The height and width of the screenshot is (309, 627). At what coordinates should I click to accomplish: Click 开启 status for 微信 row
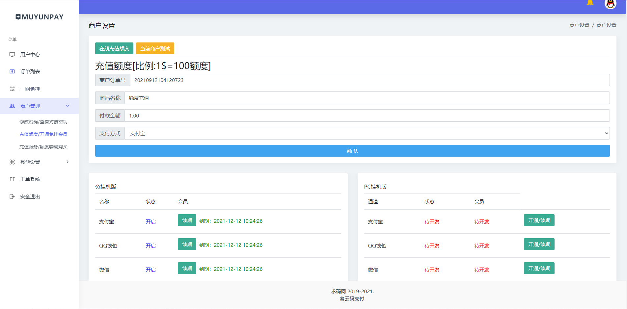tap(151, 270)
